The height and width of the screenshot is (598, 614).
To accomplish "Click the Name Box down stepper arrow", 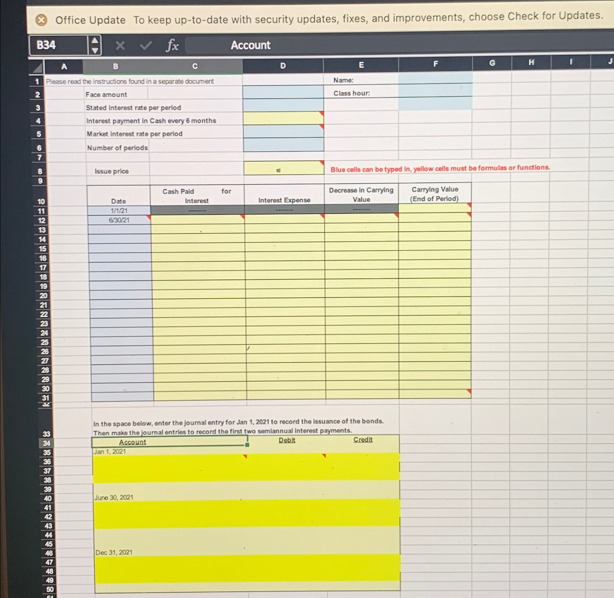I will (95, 50).
